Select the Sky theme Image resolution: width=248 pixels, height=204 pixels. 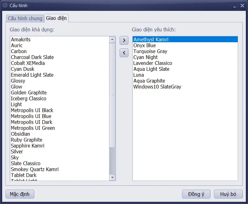[60, 157]
